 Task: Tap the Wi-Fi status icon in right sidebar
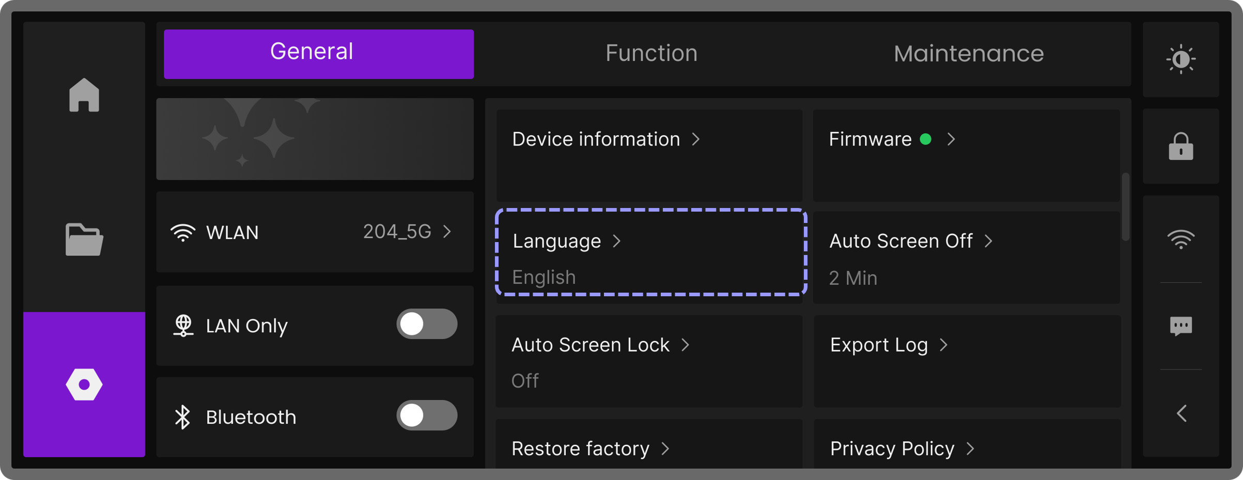click(x=1180, y=239)
